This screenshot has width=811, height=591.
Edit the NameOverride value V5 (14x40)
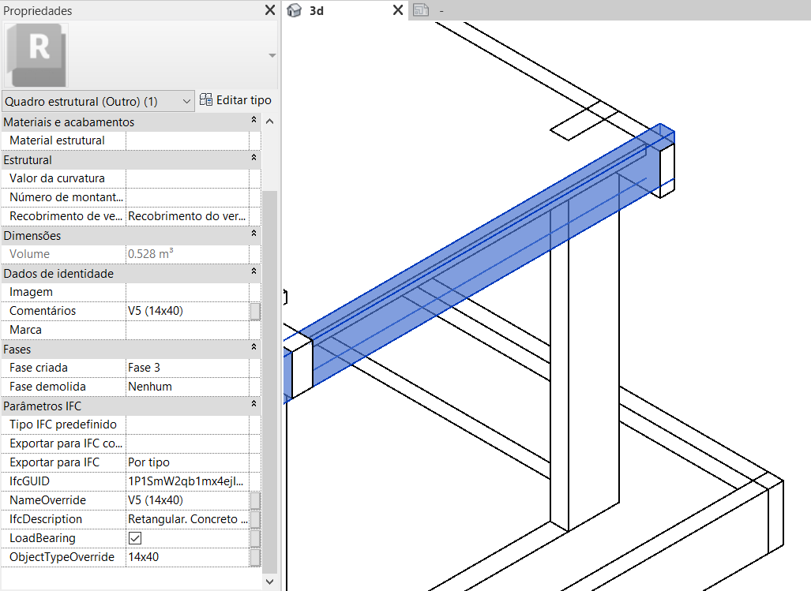click(187, 500)
